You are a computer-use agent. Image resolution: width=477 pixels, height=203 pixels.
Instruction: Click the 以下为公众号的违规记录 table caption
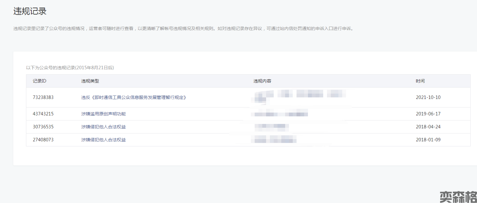point(70,68)
